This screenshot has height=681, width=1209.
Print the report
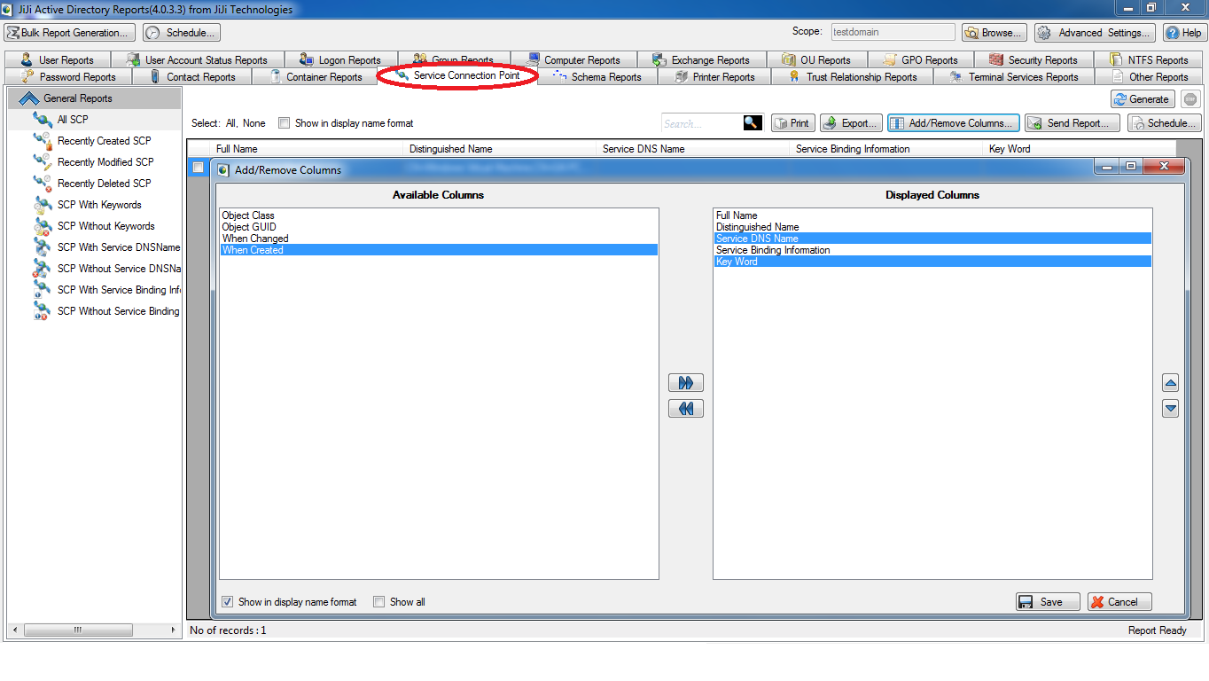(x=792, y=123)
